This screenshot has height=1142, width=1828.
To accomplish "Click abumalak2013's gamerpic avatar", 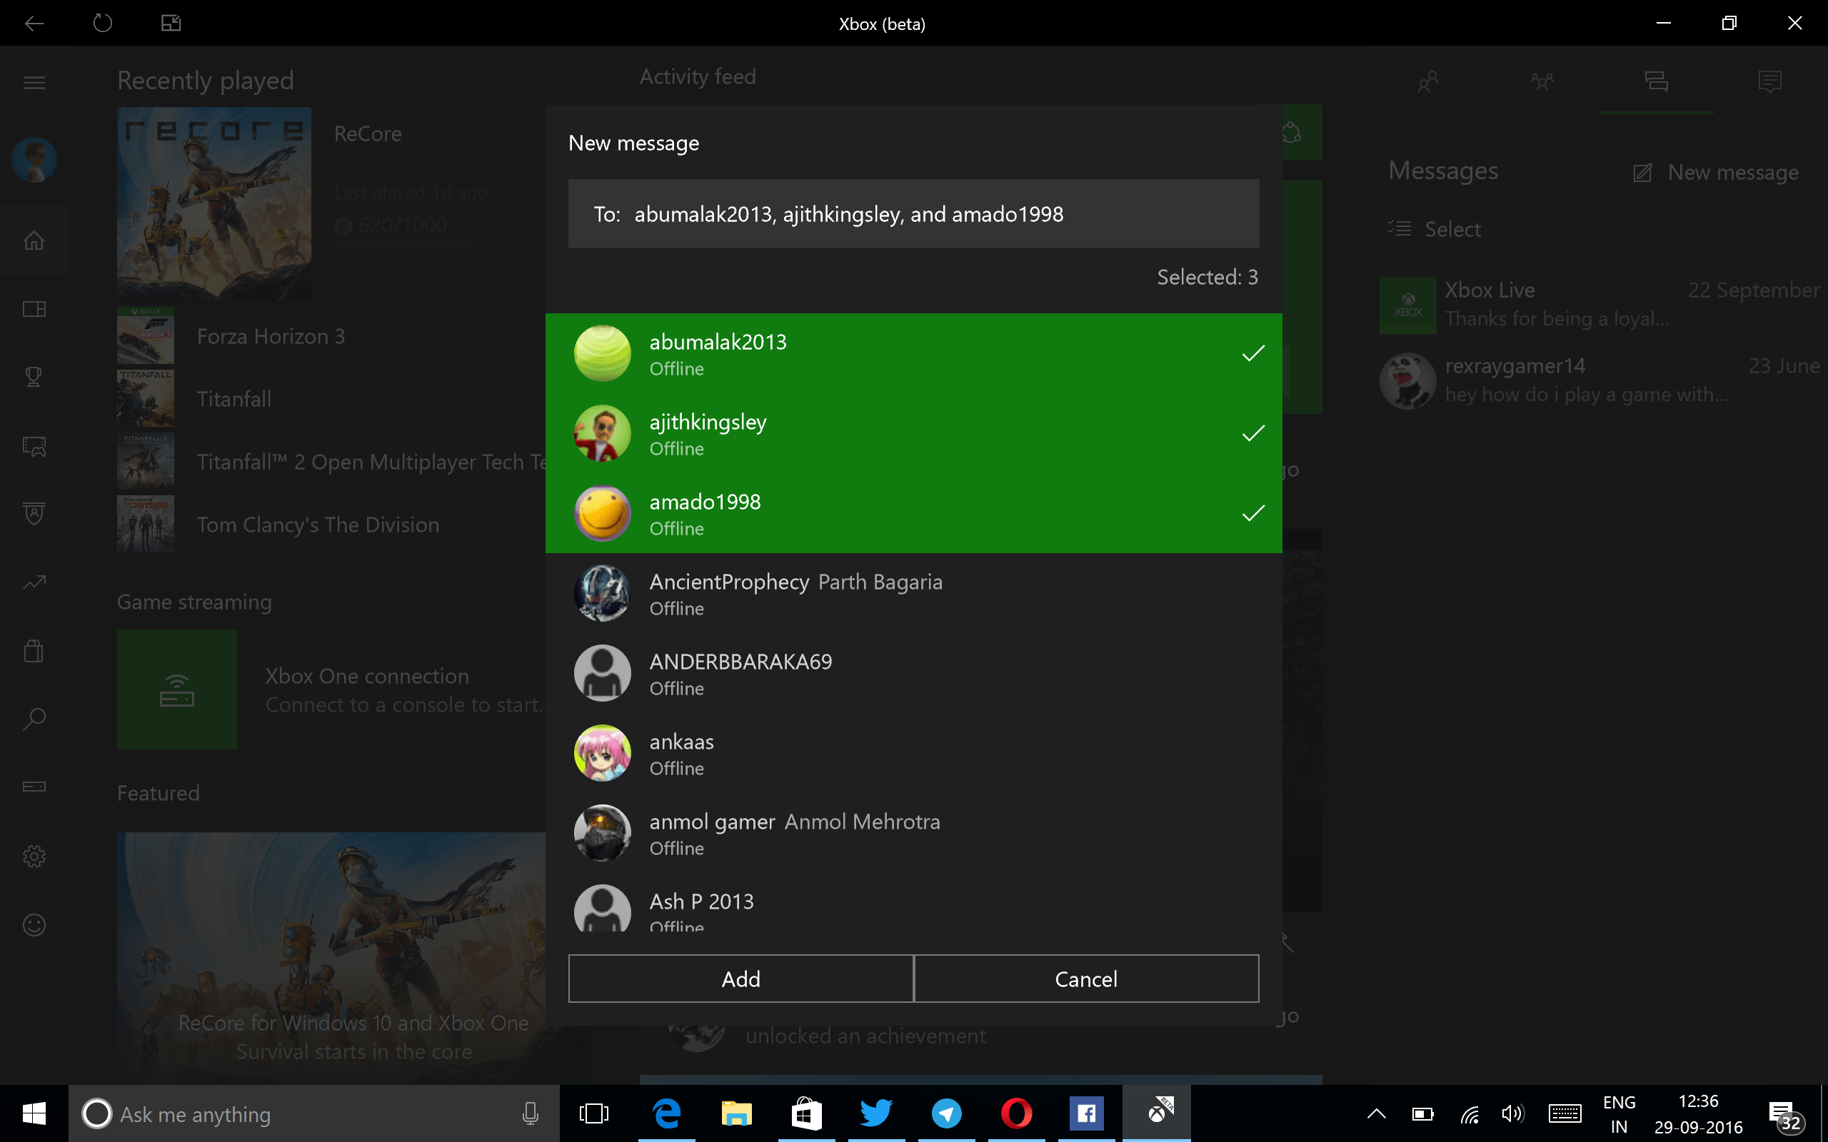I will pos(602,353).
